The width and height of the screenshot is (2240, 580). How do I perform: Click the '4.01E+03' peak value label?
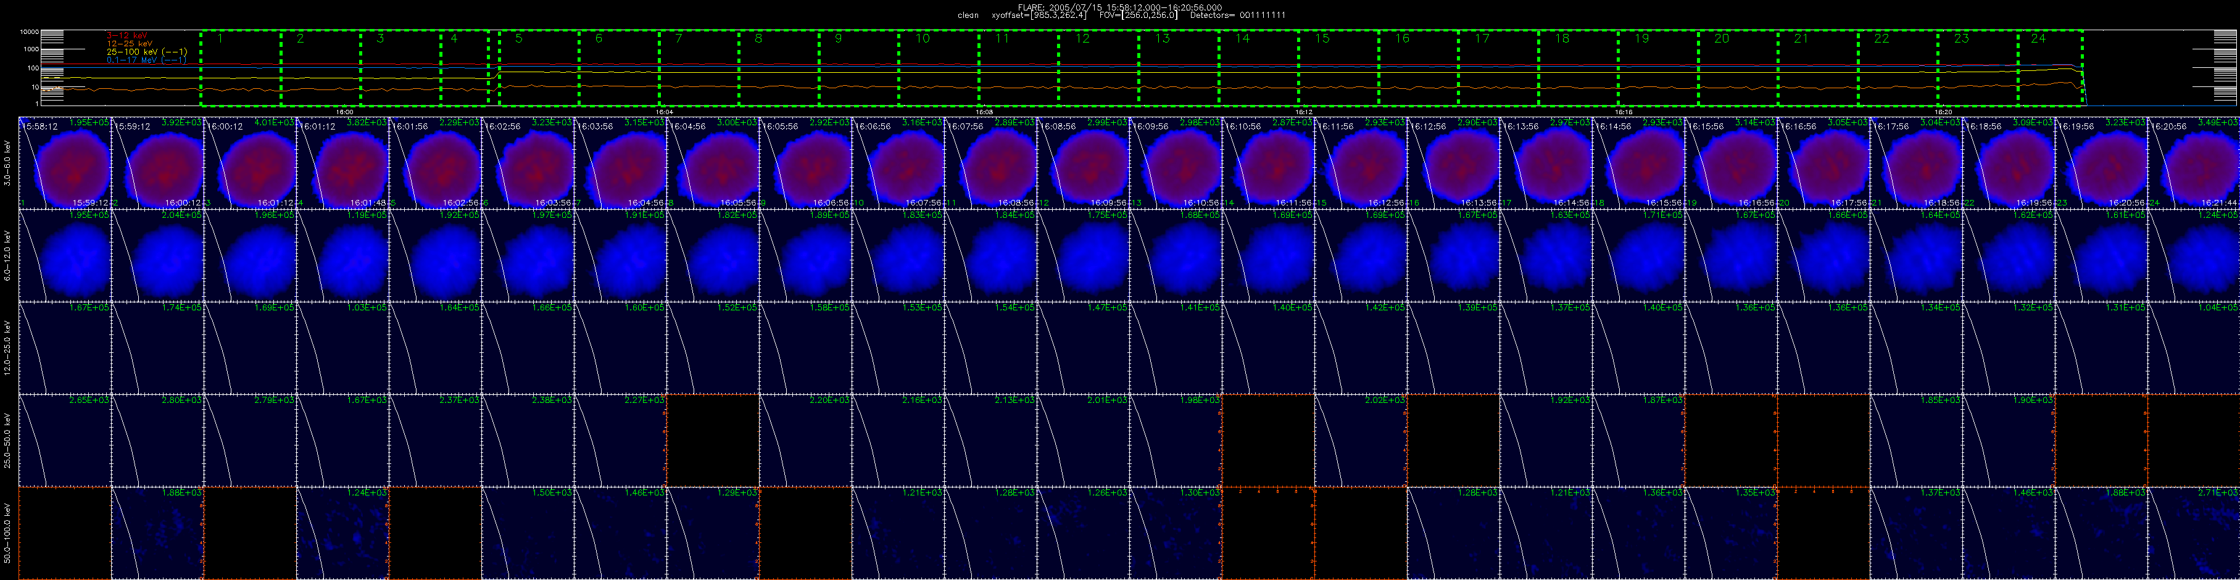coord(275,123)
